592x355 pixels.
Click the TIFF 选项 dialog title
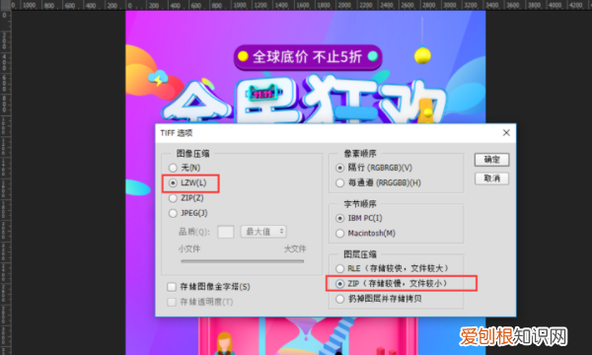click(177, 133)
